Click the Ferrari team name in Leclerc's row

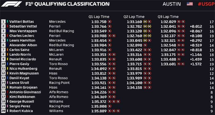pos(55,36)
